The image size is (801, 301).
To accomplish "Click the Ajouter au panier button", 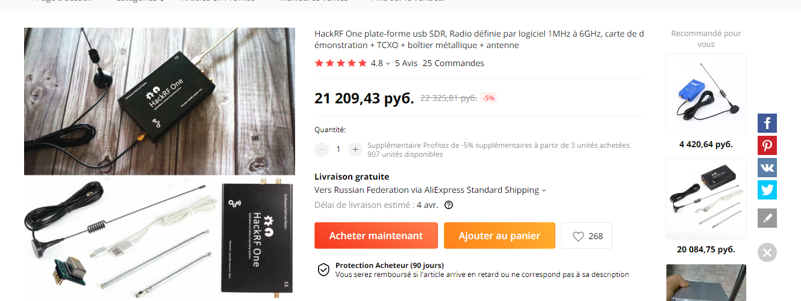I will tap(499, 236).
